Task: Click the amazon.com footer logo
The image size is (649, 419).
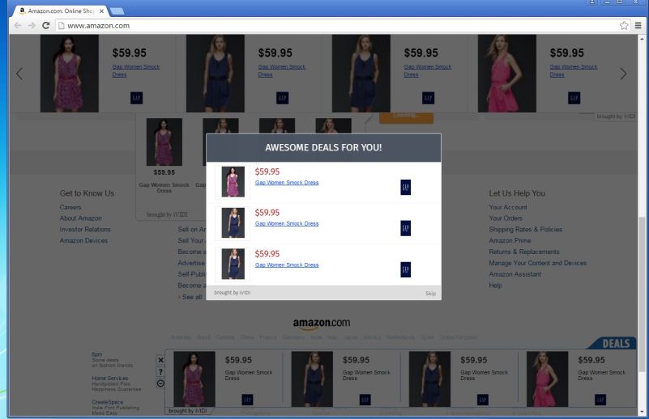Action: pos(322,324)
